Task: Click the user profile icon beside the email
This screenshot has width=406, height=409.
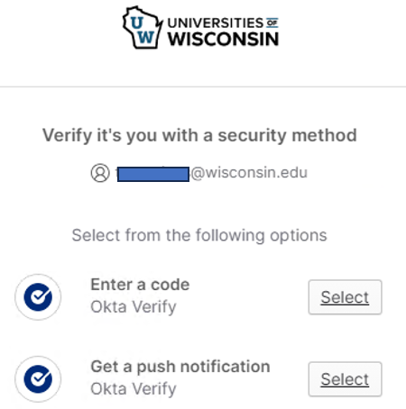Action: coord(100,173)
